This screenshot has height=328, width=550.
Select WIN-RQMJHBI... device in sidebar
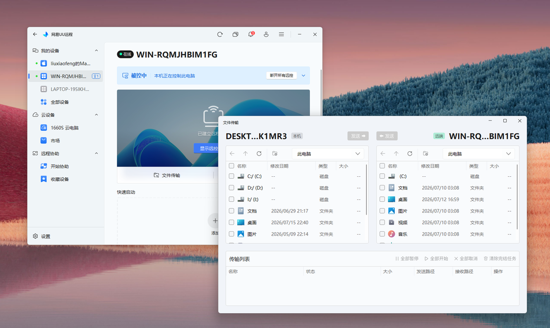65,76
